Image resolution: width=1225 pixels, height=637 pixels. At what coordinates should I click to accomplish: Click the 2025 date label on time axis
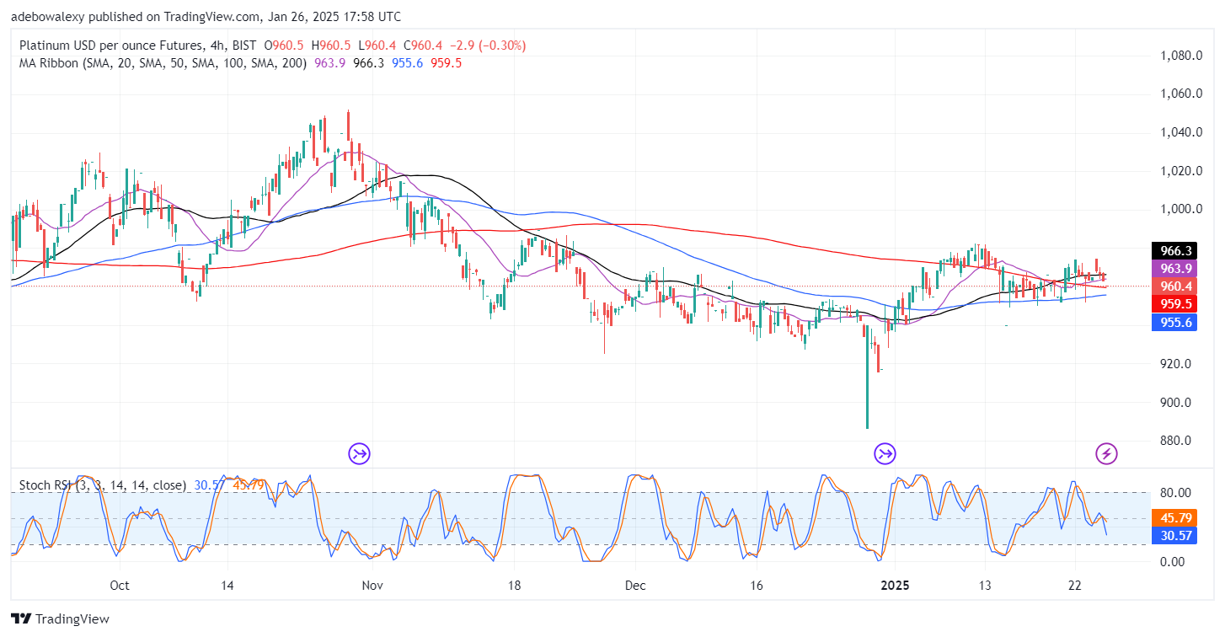[893, 586]
